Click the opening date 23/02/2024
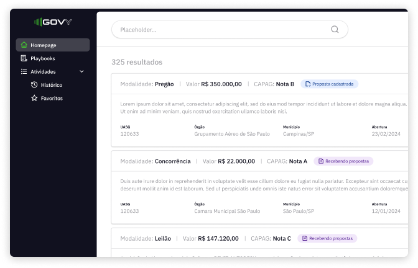Viewport: 418px width, 268px height. [x=386, y=134]
